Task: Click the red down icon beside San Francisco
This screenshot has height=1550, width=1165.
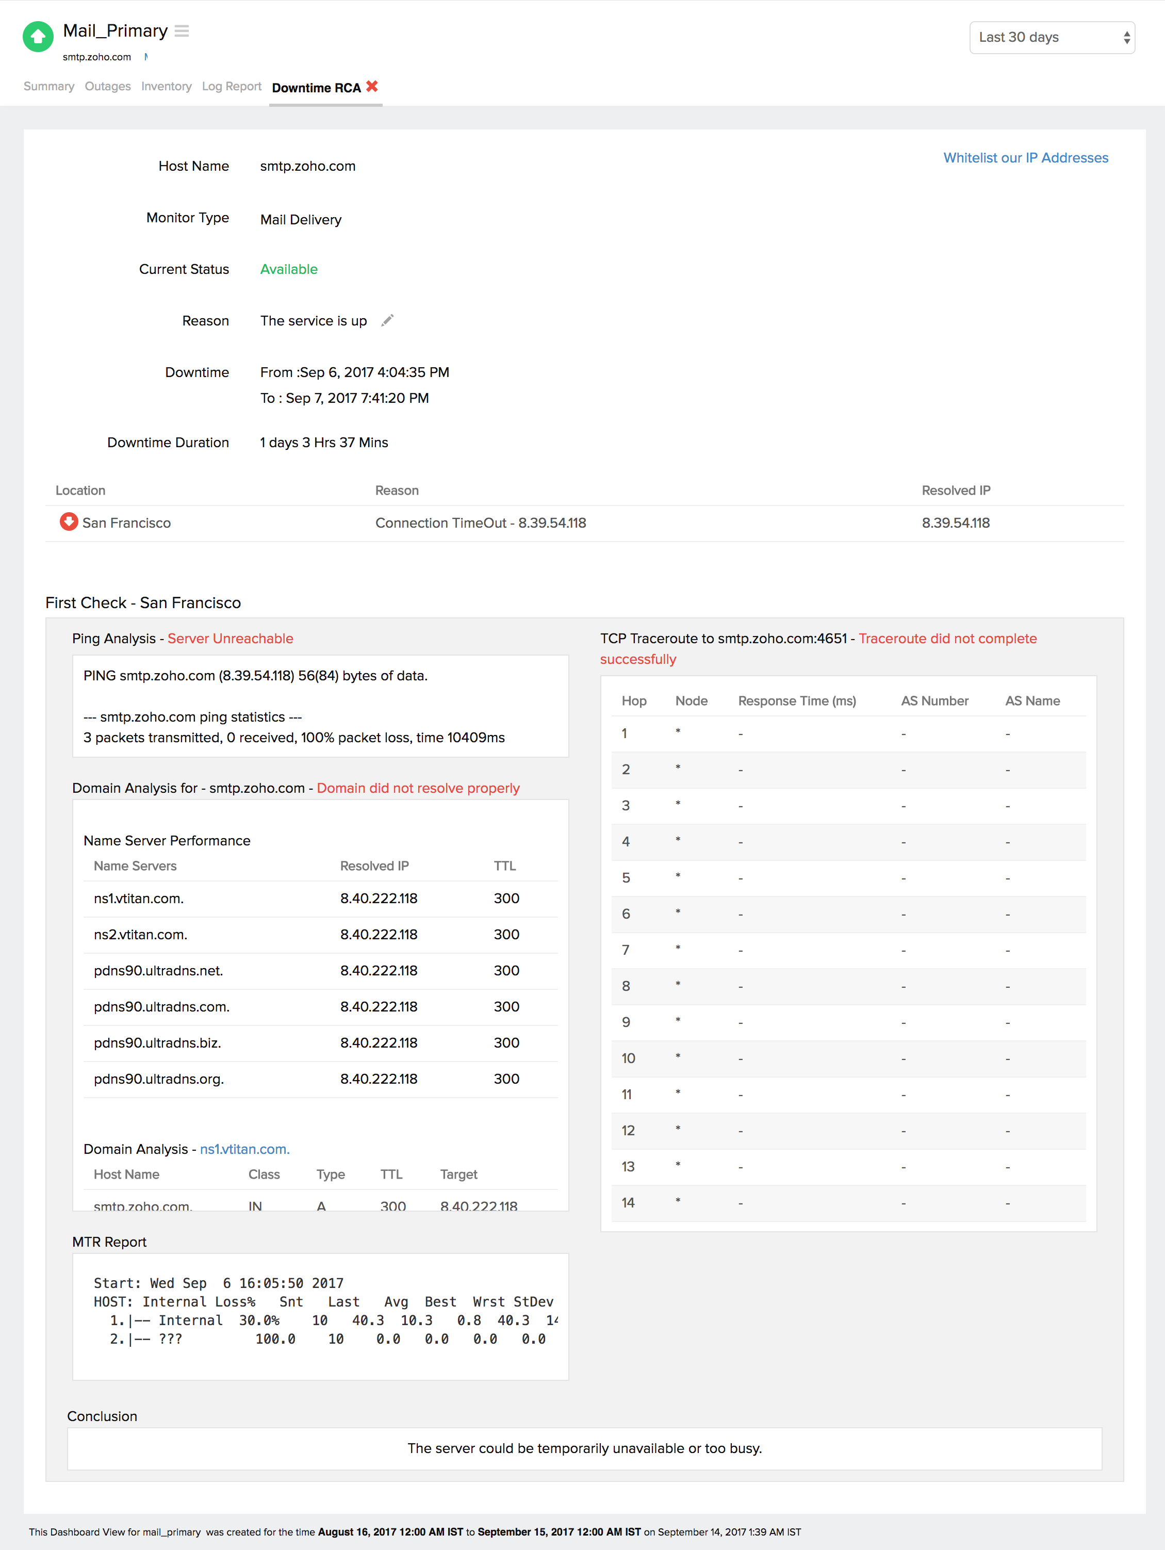Action: tap(69, 522)
